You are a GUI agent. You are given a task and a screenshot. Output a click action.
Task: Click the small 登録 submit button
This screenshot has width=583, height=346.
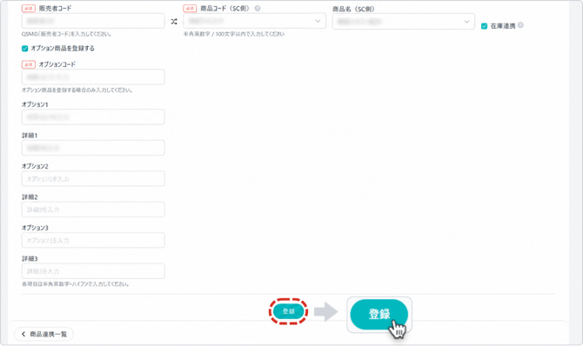pyautogui.click(x=289, y=311)
